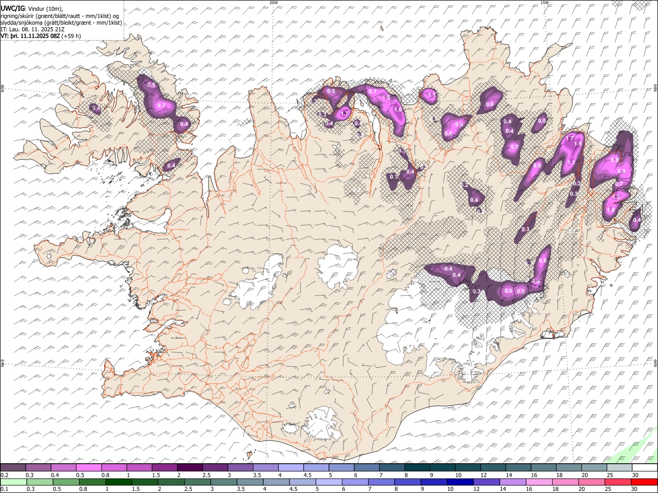This screenshot has width=658, height=493.
Task: Click the 'VT: þri. 11.11.2025 08Z (+59 h)' line
Action: coord(41,36)
